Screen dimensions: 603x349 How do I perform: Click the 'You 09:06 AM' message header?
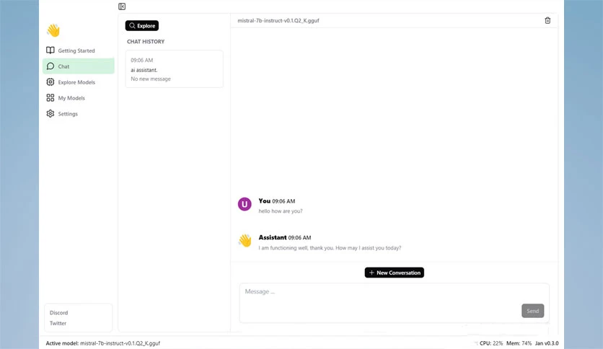tap(277, 201)
